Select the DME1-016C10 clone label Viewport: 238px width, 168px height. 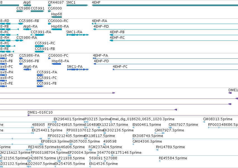click(x=40, y=112)
